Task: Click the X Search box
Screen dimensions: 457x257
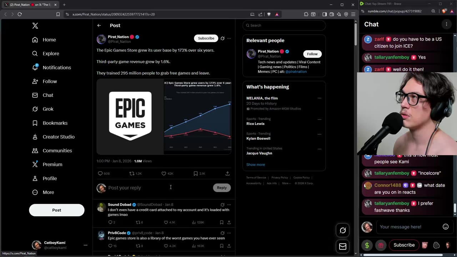Action: click(284, 25)
